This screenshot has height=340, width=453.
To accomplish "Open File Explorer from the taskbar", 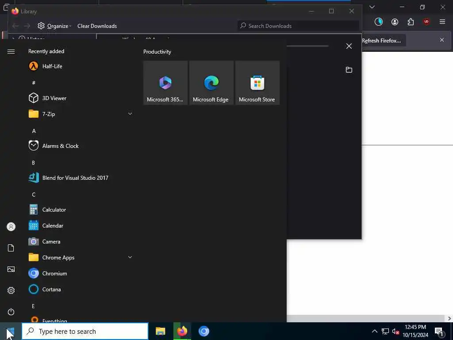I will pos(160,331).
